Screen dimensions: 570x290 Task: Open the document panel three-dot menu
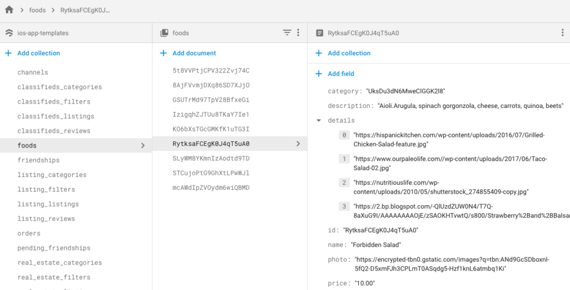click(x=562, y=33)
